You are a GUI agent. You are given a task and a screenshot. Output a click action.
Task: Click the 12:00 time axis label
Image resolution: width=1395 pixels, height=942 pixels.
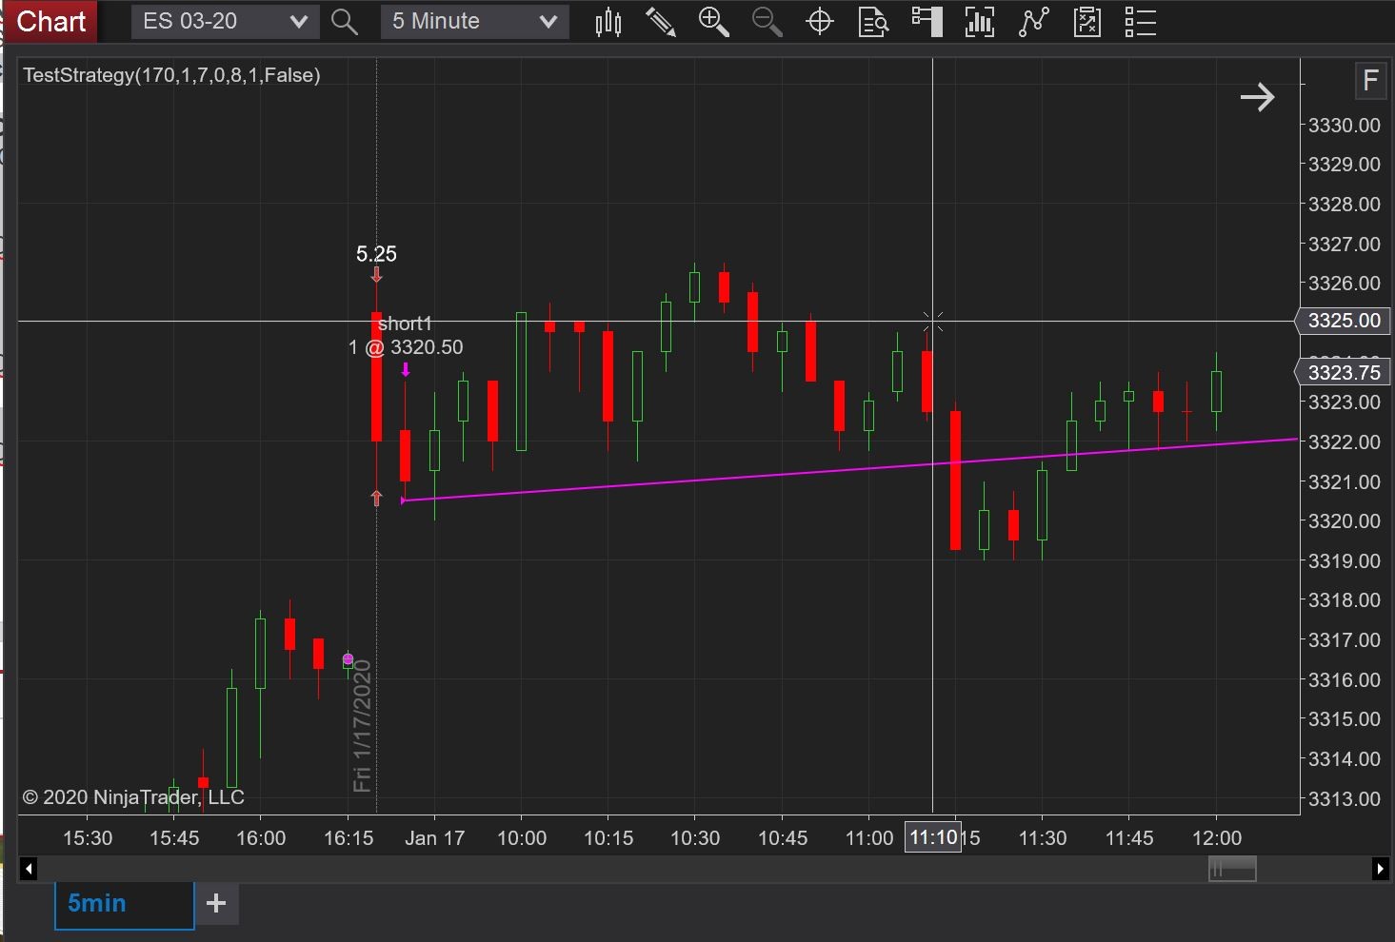pos(1217,838)
